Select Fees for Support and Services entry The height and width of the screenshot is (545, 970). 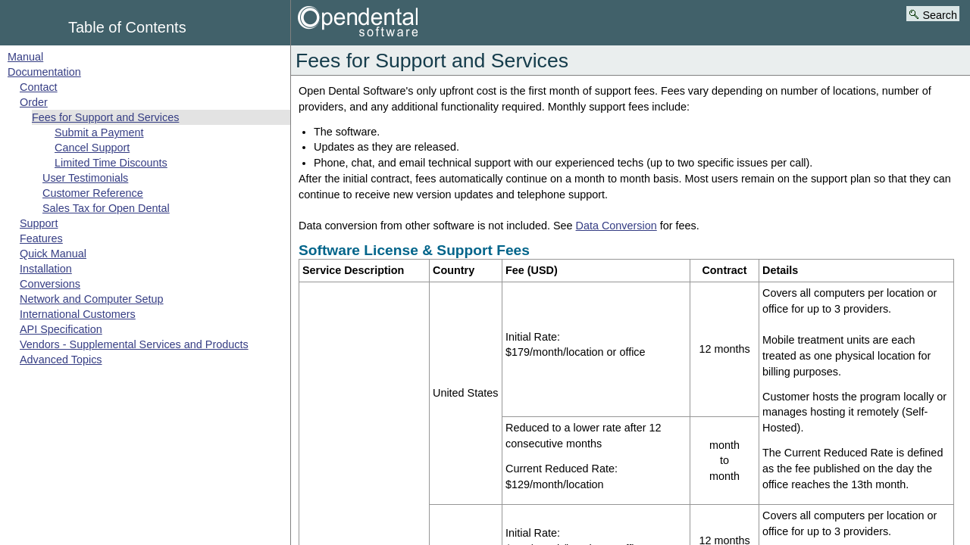[105, 117]
